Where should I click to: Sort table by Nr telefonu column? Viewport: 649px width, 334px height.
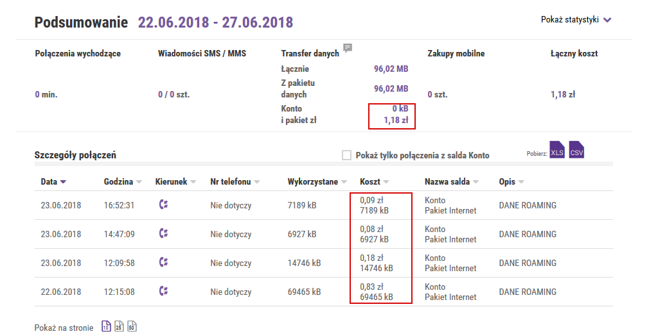click(235, 181)
